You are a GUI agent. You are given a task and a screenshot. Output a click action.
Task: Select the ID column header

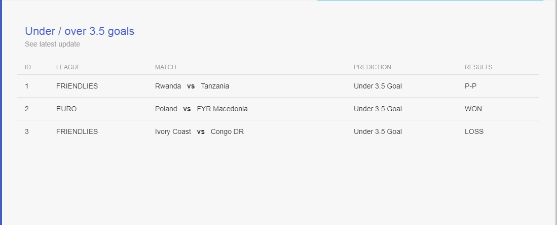point(28,67)
